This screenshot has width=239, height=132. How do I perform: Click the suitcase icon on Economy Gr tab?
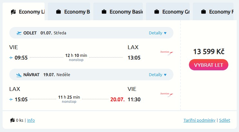coord(157,12)
